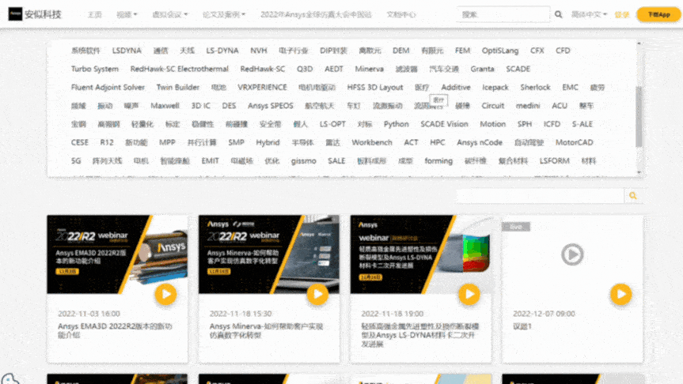
Task: Expand the 视频 dropdown menu
Action: coord(126,14)
